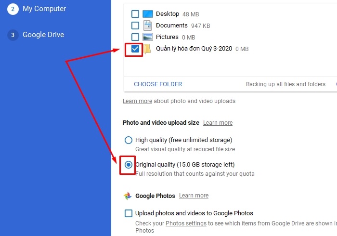Check the Documents folder checkbox

(x=135, y=26)
